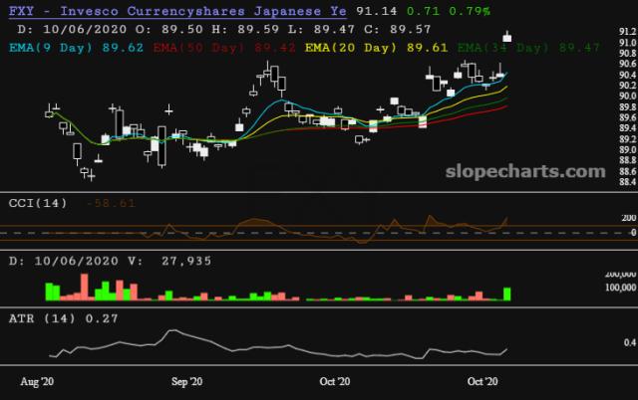Click the CCI dashed zero line label 0
The image size is (638, 400).
tap(633, 233)
